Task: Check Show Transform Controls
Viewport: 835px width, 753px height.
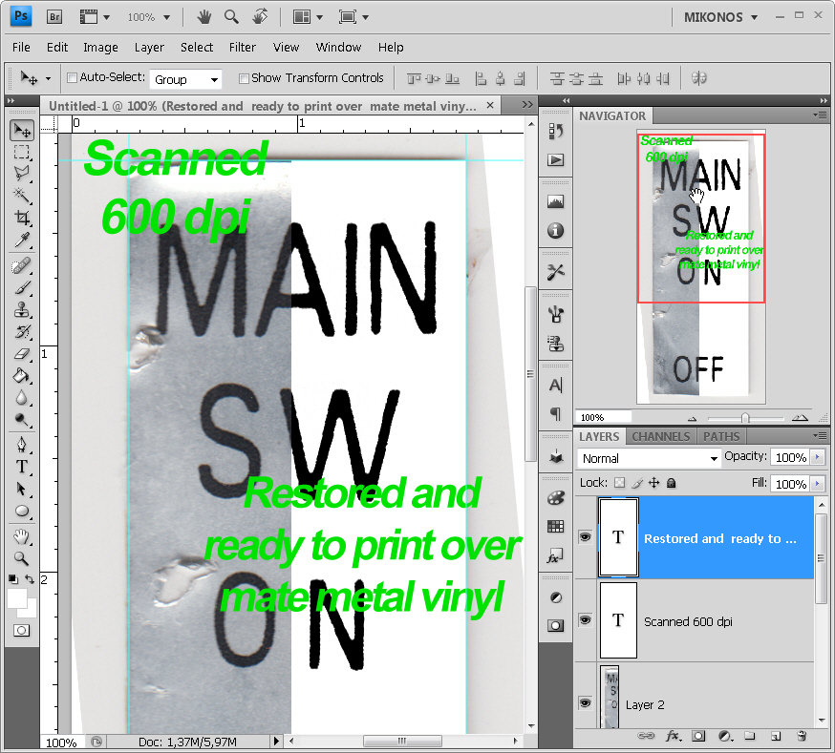Action: [244, 78]
